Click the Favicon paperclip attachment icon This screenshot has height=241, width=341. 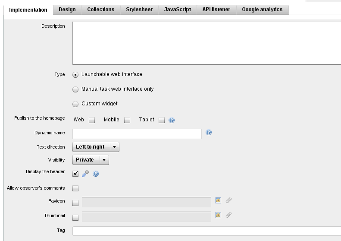point(228,200)
